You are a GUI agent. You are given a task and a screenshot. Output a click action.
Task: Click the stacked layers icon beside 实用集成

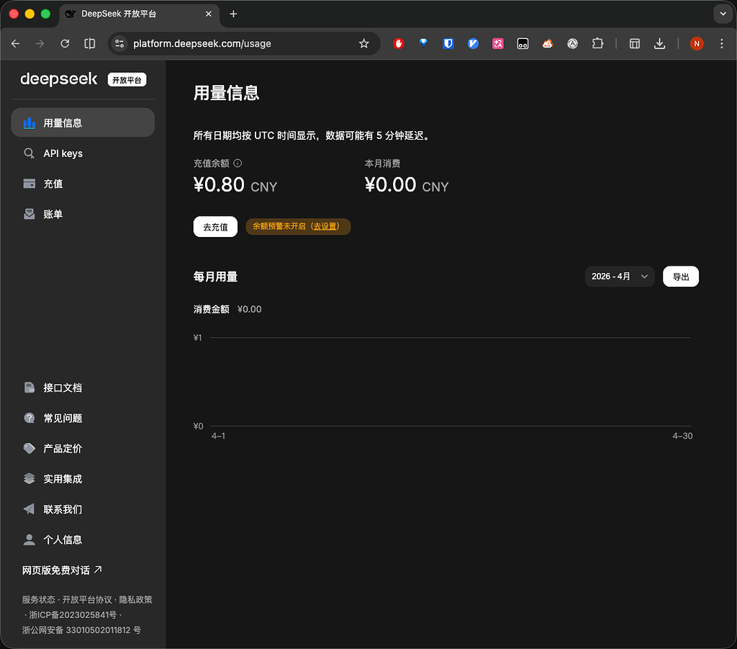pos(29,479)
